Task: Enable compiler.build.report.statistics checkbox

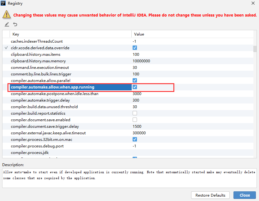Action: pos(135,113)
